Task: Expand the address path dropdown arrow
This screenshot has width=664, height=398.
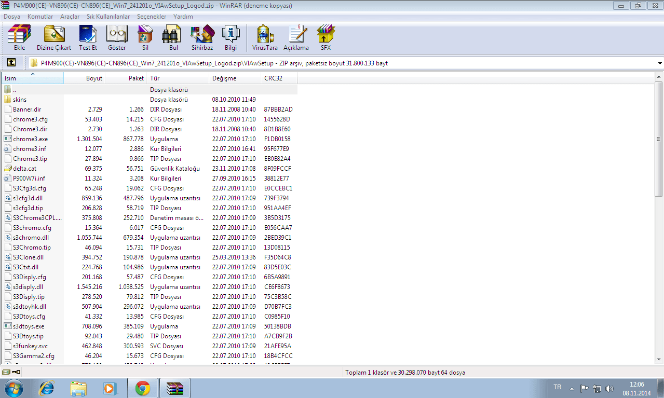Action: click(659, 63)
